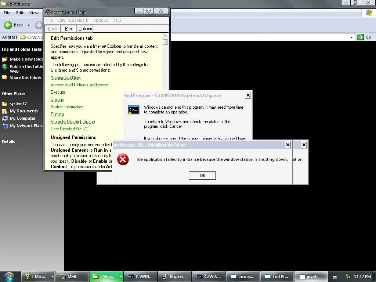
Task: Switch to the msdtc taskbar button
Action: 311,276
